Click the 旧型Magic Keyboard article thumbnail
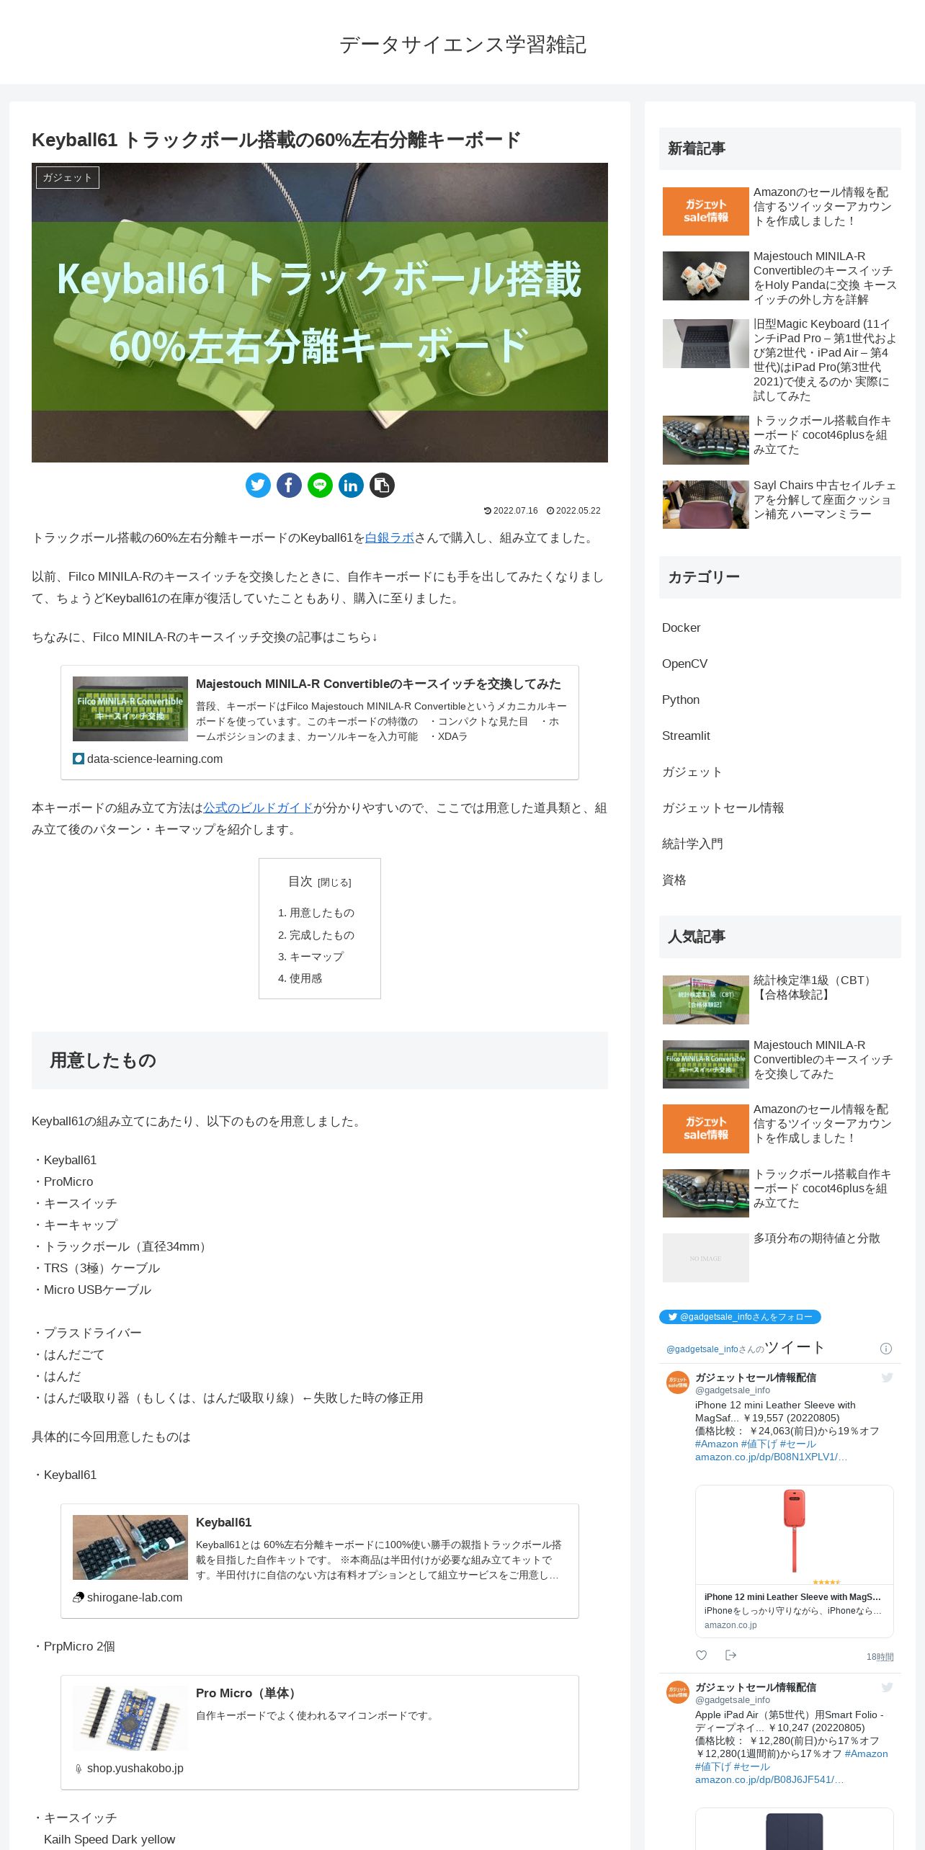Viewport: 925px width, 1850px height. [x=706, y=344]
